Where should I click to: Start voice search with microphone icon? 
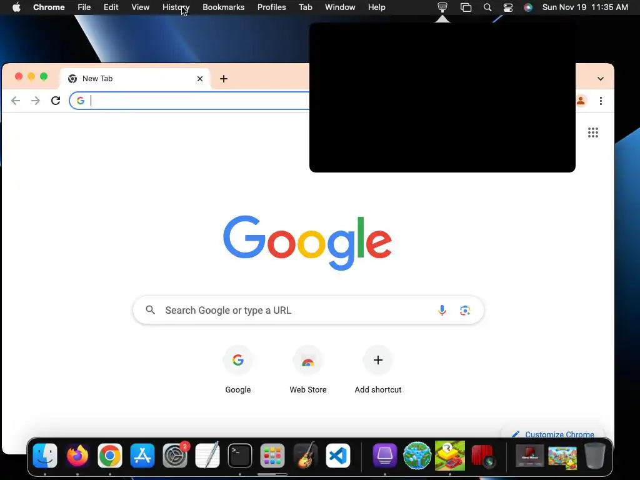tap(442, 310)
